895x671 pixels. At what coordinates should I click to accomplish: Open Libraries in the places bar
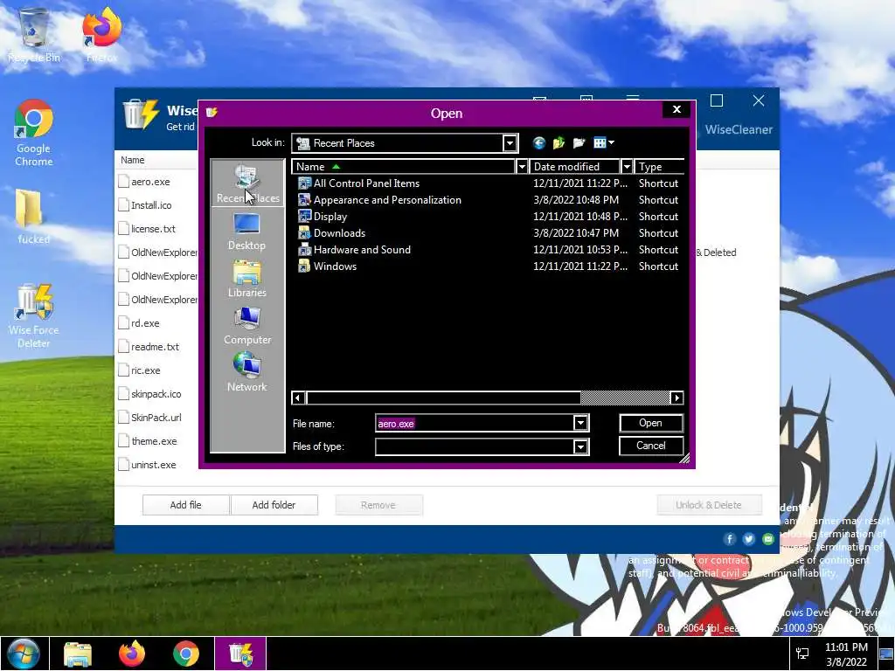pos(247,279)
